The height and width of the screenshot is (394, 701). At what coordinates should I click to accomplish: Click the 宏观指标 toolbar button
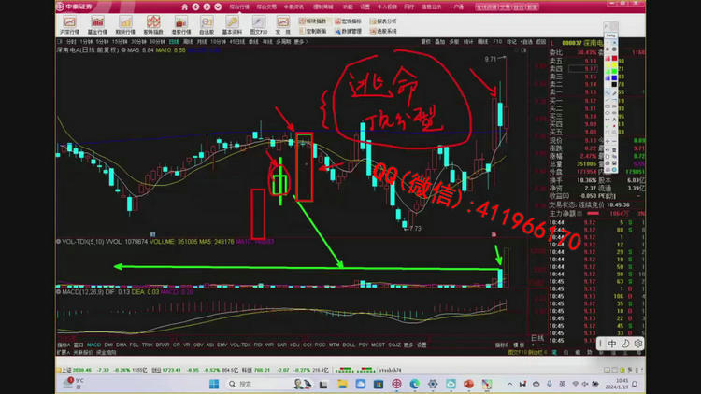[x=348, y=21]
